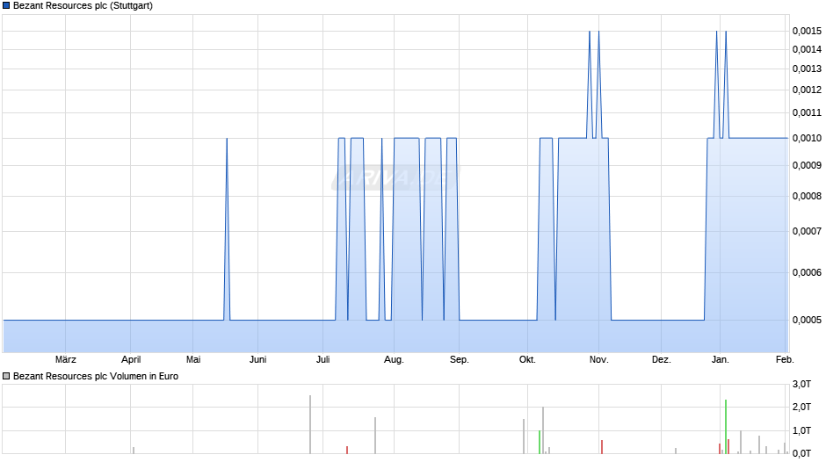The width and height of the screenshot is (826, 462).
Task: Click the green volume bar in October
Action: coord(540,442)
